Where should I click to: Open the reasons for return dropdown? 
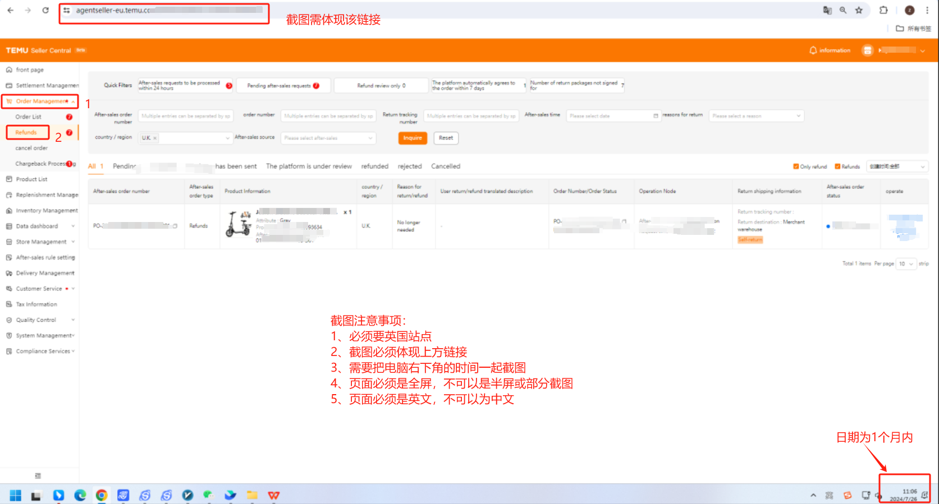[757, 116]
